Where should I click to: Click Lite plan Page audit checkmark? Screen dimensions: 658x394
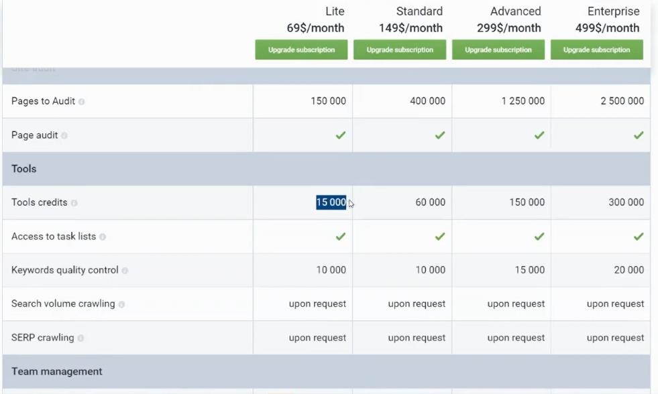coord(340,135)
